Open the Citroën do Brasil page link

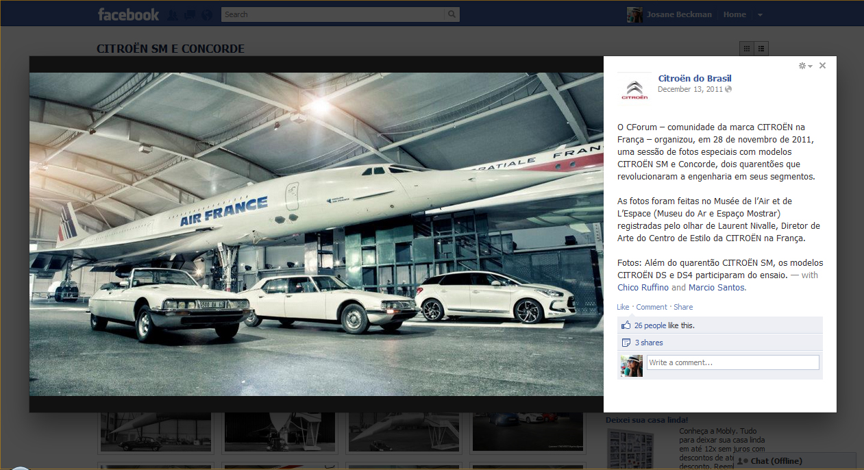pyautogui.click(x=695, y=78)
